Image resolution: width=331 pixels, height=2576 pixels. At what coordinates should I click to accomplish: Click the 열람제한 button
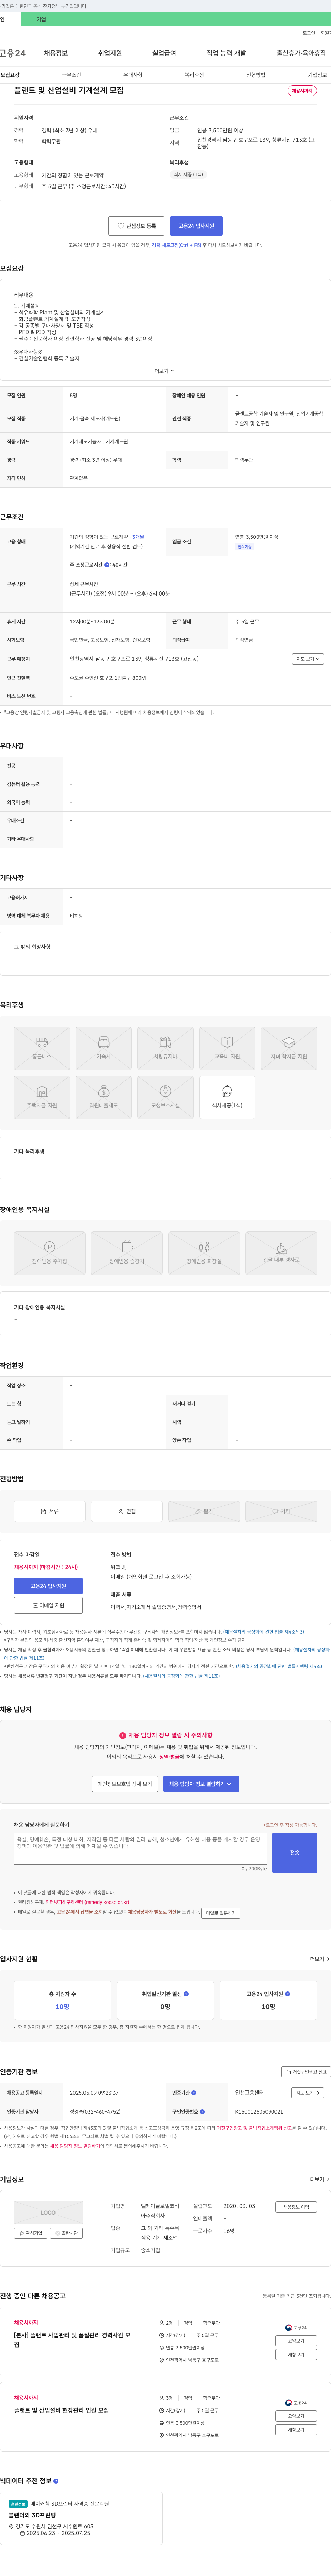(x=66, y=2233)
